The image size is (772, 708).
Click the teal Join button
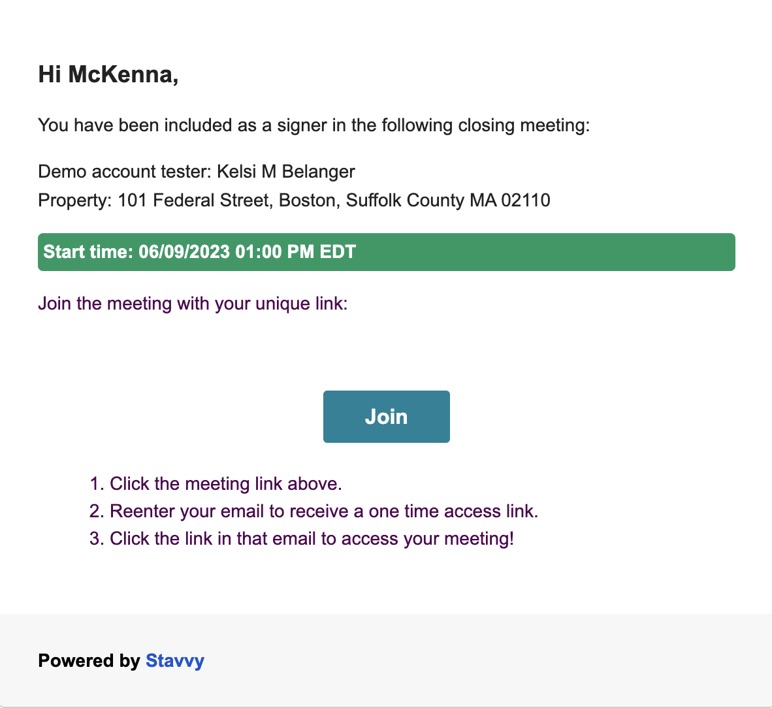pos(387,417)
